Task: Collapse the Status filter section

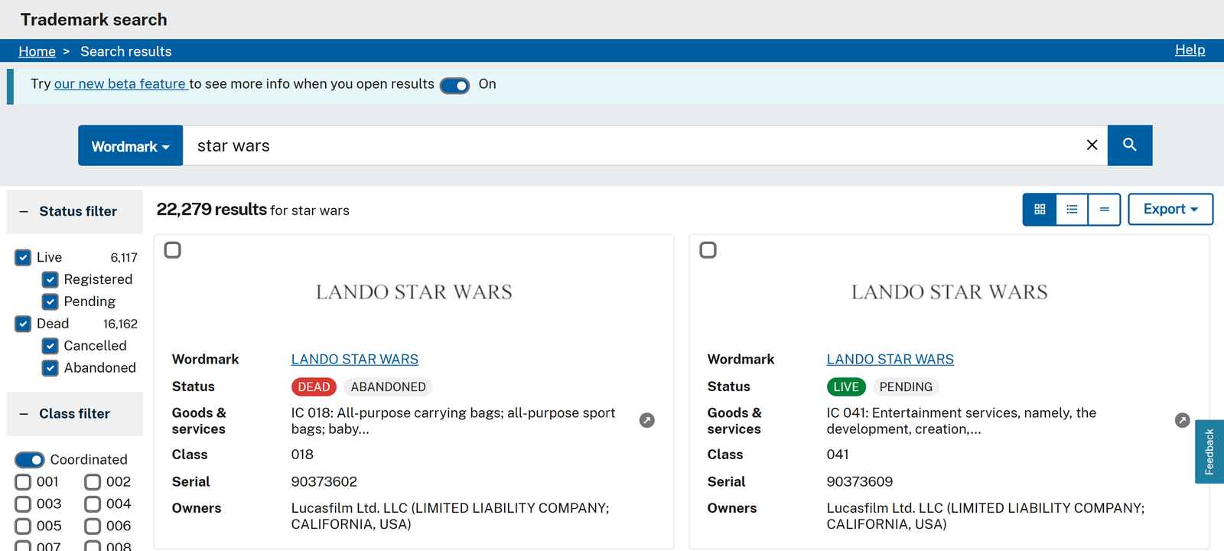Action: coord(75,212)
